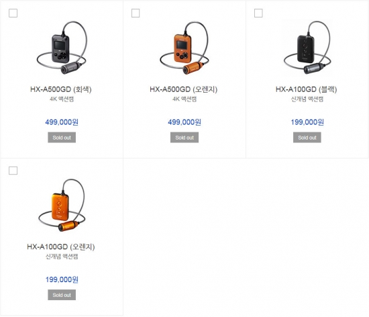Click 신개념 액션캠 subtitle under orange HX-A100GD
369x317 pixels.
(x=62, y=257)
